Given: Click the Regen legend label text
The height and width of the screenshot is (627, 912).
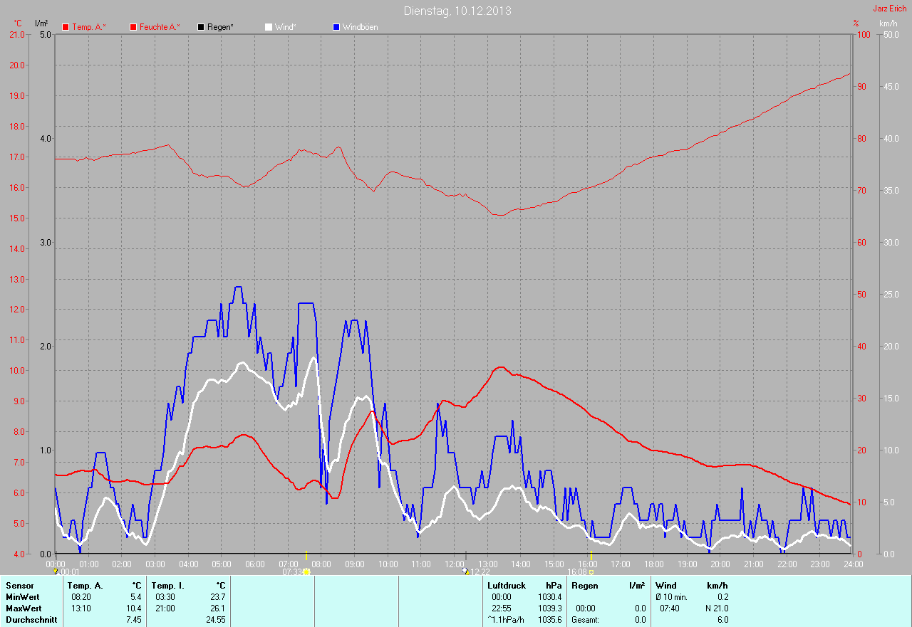Looking at the screenshot, I should point(220,27).
